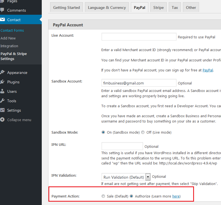221x205 pixels.
Task: Open Contact Forms submenu link
Action: pos(12,30)
